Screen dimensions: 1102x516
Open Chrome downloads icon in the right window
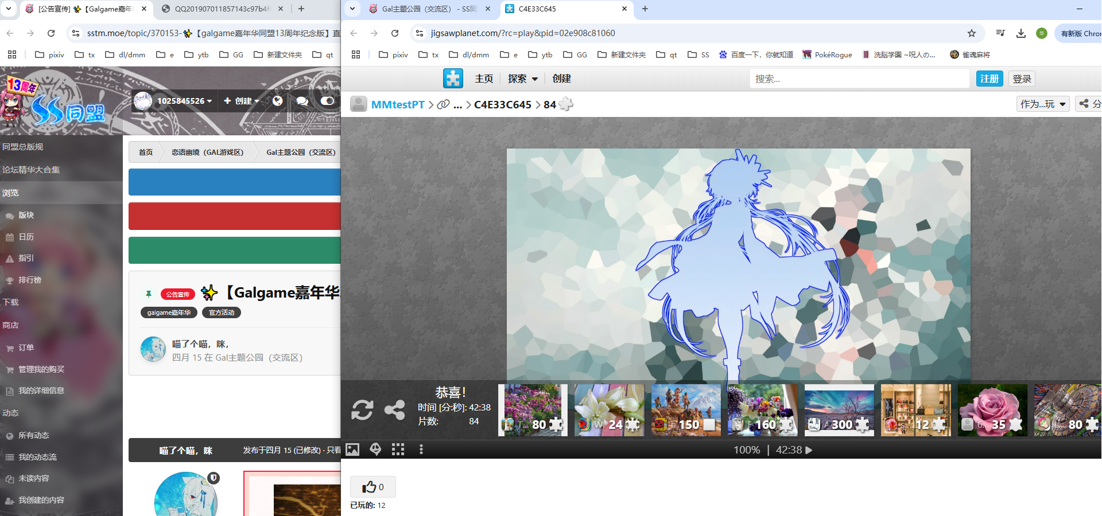[1021, 33]
